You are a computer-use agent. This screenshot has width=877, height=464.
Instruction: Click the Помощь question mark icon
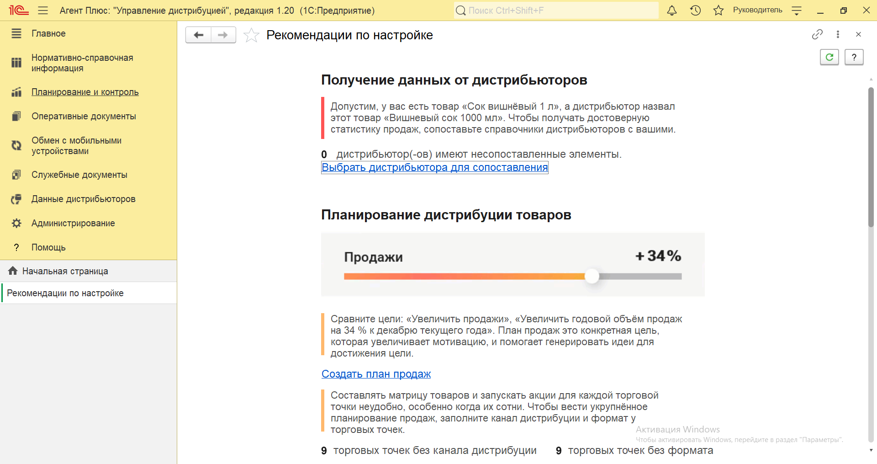(16, 247)
